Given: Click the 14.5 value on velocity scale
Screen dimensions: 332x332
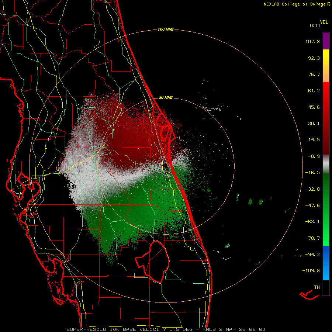Looking at the screenshot, I should [x=314, y=140].
